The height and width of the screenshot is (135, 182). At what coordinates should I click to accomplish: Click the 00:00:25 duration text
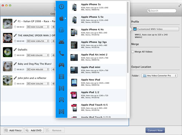(x=20, y=70)
